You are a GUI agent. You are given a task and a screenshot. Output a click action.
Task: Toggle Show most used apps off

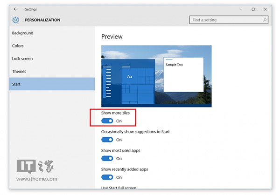[107, 159]
